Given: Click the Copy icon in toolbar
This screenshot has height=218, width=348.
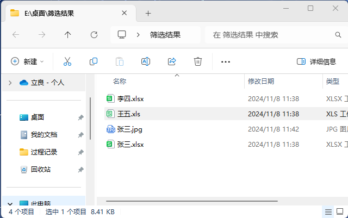Looking at the screenshot, I should click(94, 61).
